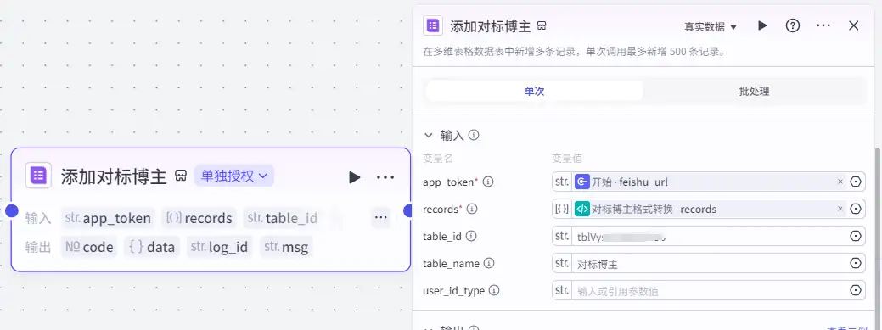
Task: Open str. type selector for app_token
Action: (562, 182)
